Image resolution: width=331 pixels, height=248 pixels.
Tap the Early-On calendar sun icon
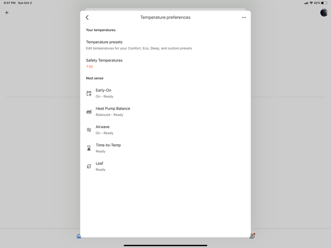tap(89, 93)
